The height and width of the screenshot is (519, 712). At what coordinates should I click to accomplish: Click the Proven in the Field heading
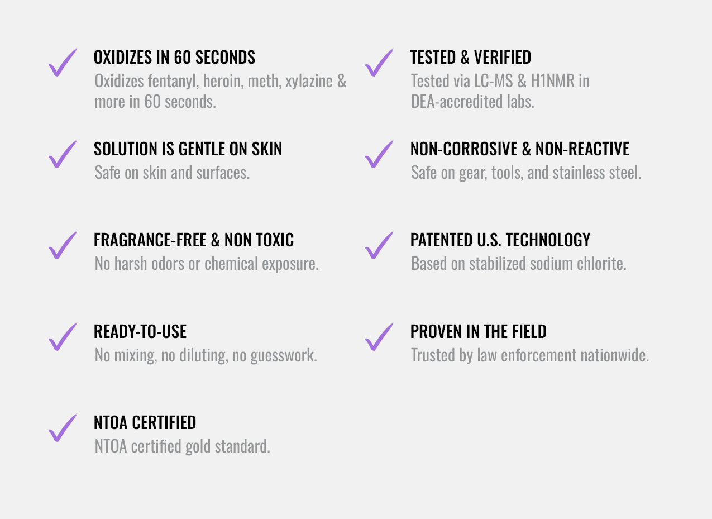pyautogui.click(x=478, y=331)
